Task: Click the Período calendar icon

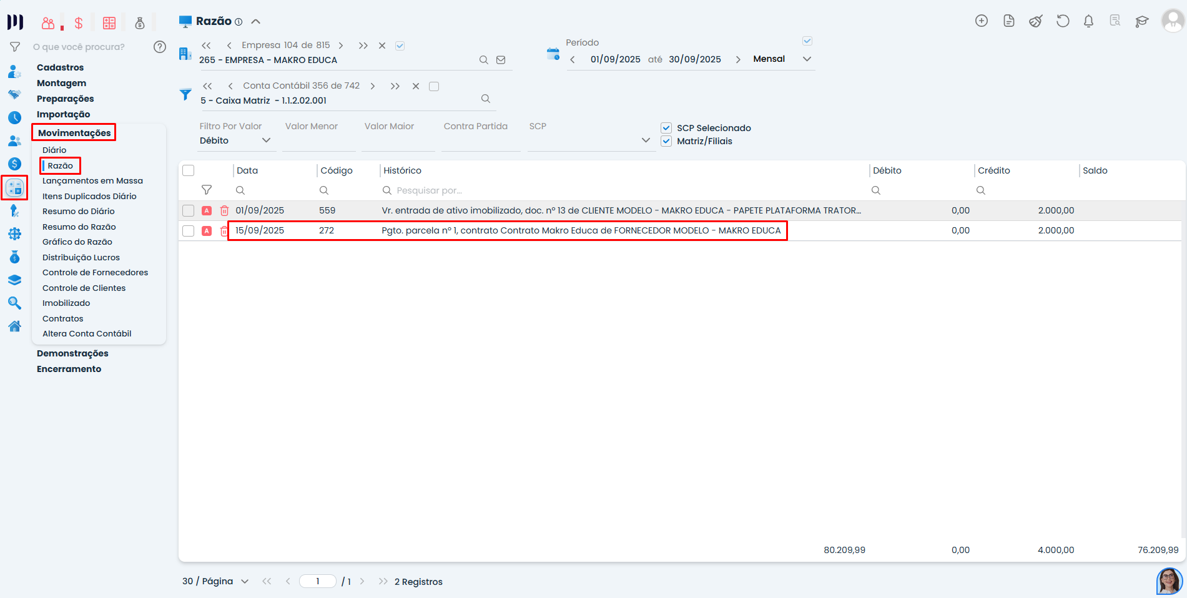Action: 553,54
